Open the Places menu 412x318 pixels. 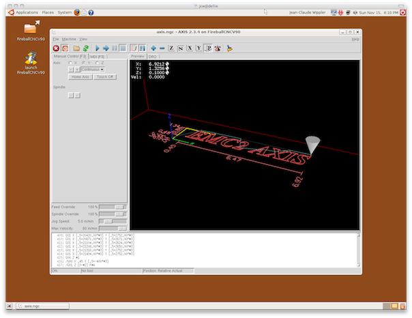[48, 12]
